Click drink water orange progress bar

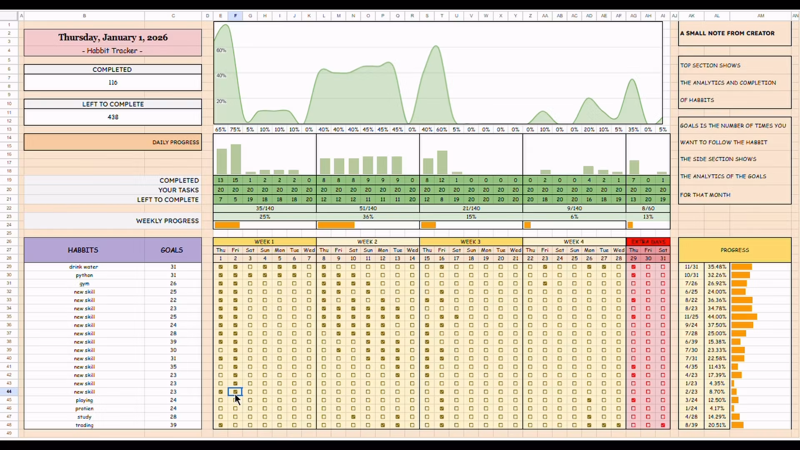(x=742, y=267)
